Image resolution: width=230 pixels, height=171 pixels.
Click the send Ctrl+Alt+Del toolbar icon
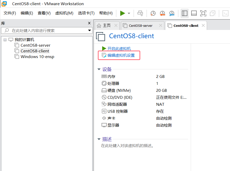point(140,13)
